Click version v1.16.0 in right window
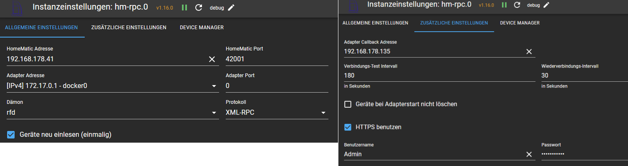The width and height of the screenshot is (628, 166). pos(486,5)
